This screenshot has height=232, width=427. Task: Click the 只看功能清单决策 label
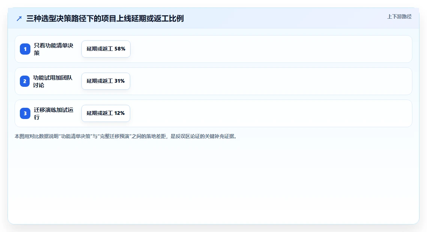[54, 49]
